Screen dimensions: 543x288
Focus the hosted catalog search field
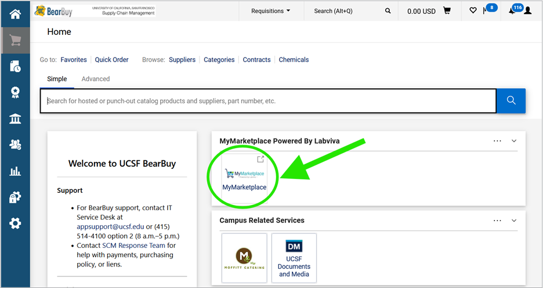tap(268, 101)
